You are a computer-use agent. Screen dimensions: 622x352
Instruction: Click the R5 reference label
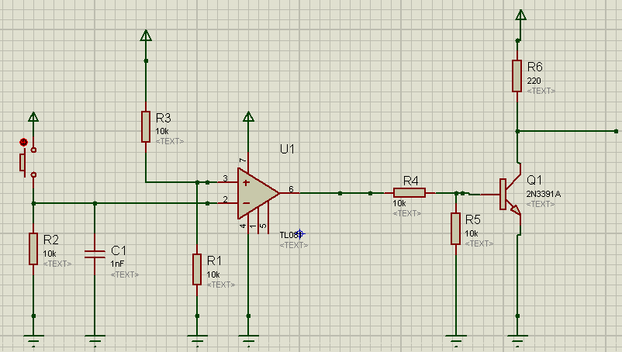tap(473, 219)
